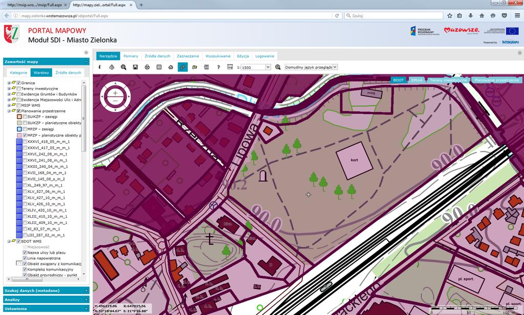Image resolution: width=524 pixels, height=315 pixels.
Task: Activate the magnifier zoom tool beside the save icon
Action: pos(124,67)
